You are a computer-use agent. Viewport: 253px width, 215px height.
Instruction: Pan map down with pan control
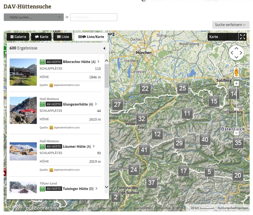(236, 57)
